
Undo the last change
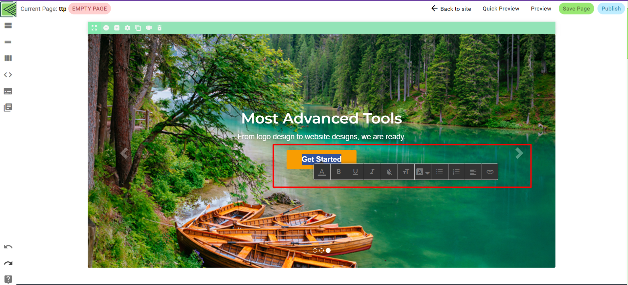(x=8, y=247)
